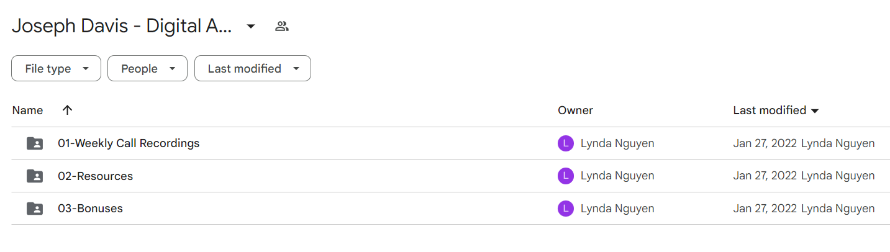Click the shared people icon beside folder title

(282, 26)
